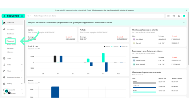Click the Rus AG avatar badge

(134, 43)
